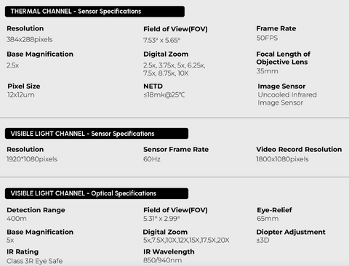Image resolution: width=349 pixels, height=266 pixels.
Task: Click the THERMAL CHANNEL Sensor Specifications header
Action: coord(95,12)
